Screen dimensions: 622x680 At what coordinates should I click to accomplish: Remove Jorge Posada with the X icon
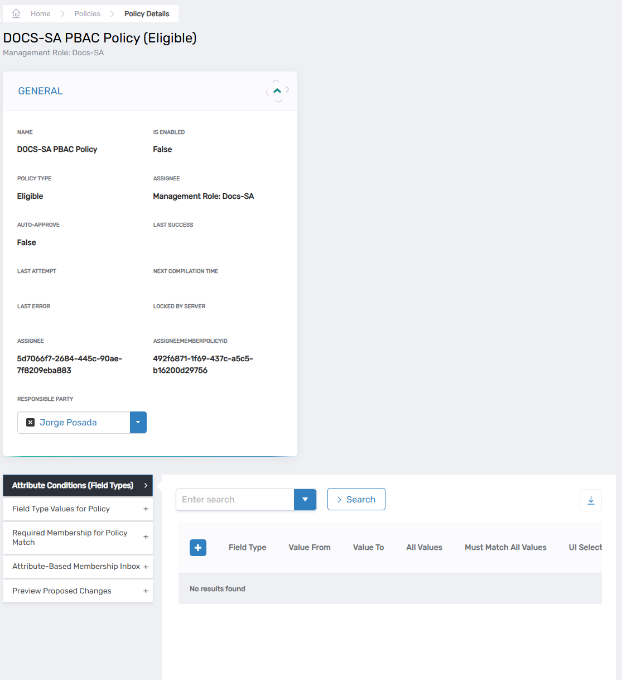coord(31,423)
